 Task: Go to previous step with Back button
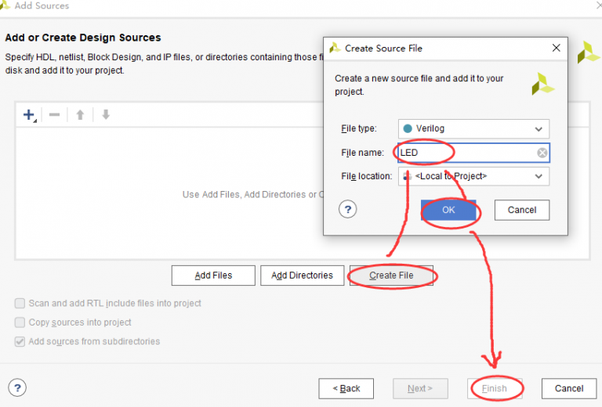346,388
